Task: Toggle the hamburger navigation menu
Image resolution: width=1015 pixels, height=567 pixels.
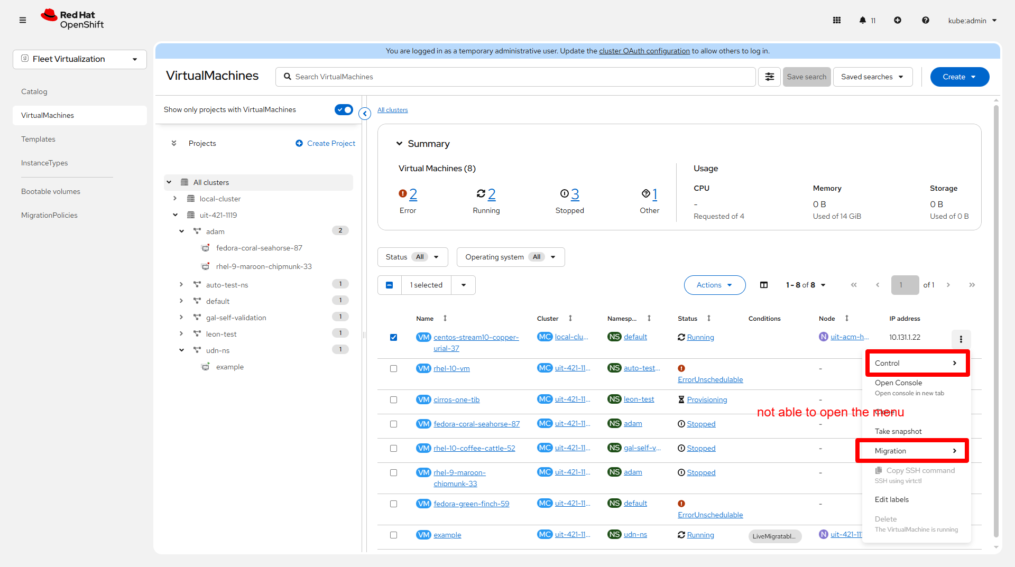Action: 23,21
